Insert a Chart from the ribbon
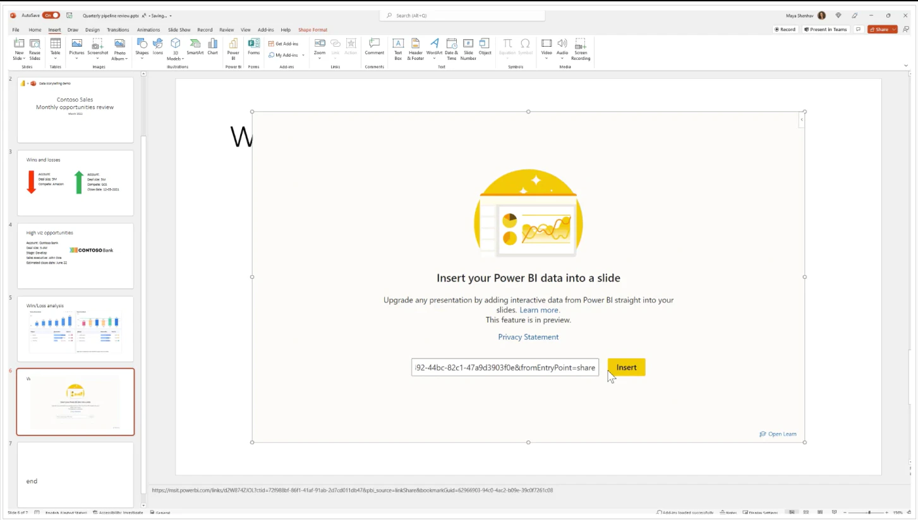Image resolution: width=918 pixels, height=520 pixels. [213, 47]
